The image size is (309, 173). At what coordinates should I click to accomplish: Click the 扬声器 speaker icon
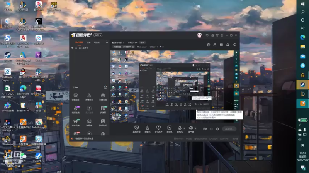tap(190, 128)
